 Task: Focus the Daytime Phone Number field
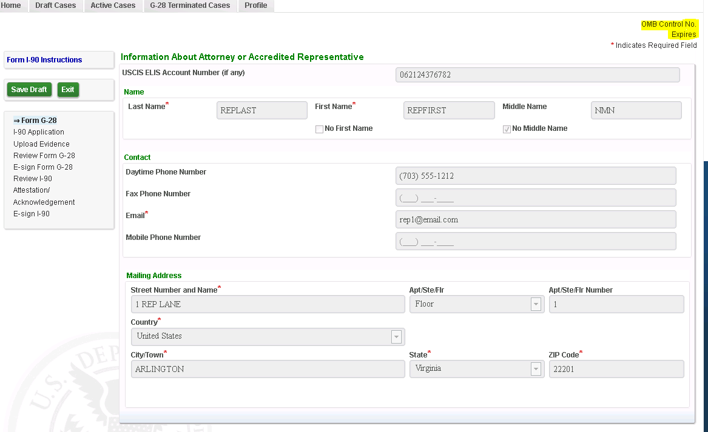(535, 176)
